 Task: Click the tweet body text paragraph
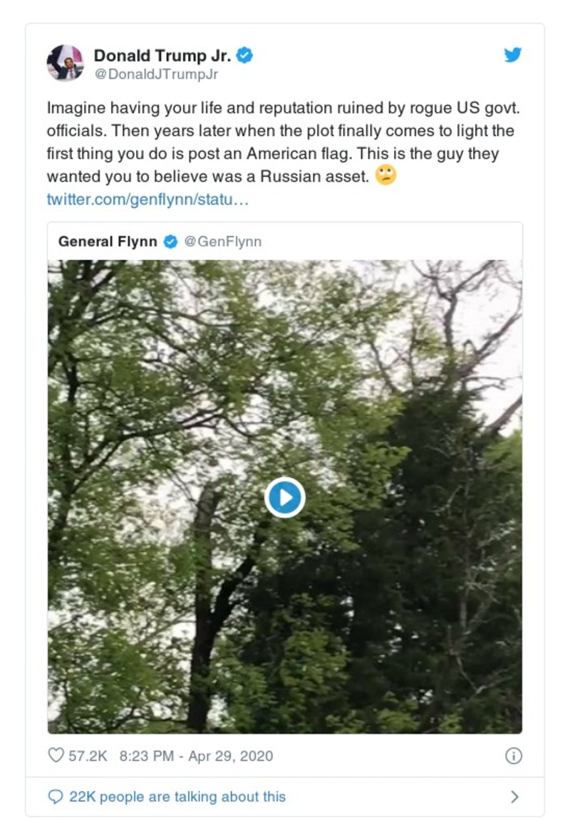[x=278, y=142]
